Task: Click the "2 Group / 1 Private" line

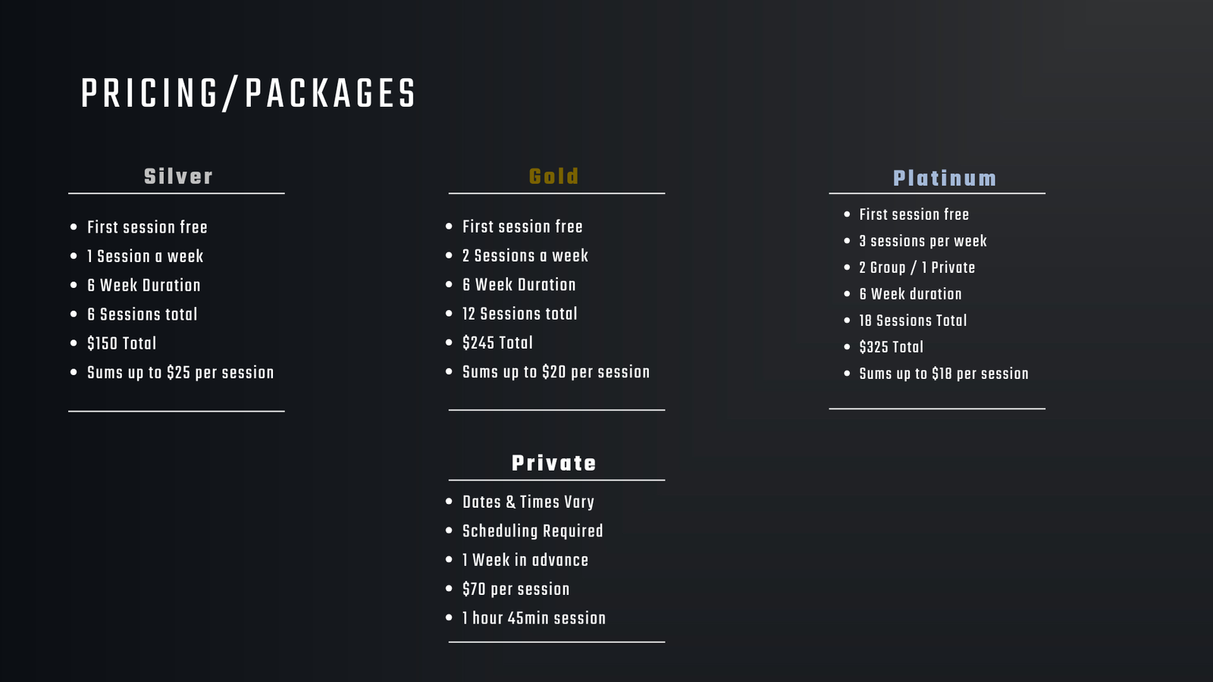Action: pyautogui.click(x=917, y=267)
